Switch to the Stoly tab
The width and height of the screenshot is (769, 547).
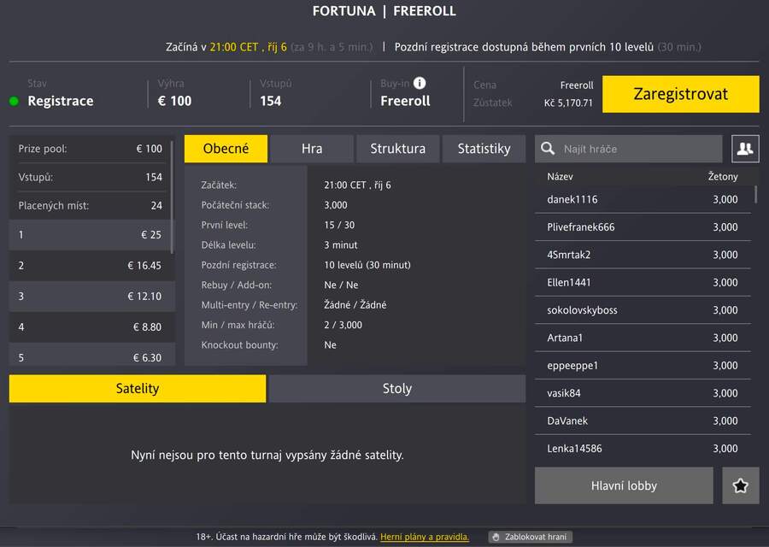[x=397, y=389]
